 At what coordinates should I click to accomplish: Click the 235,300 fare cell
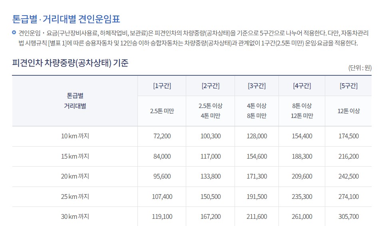pos(302,197)
